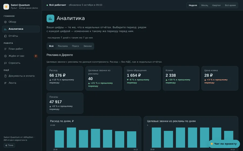Click the +3 % к прошлому периоду label
This screenshot has width=243, height=151.
pyautogui.click(x=216, y=81)
